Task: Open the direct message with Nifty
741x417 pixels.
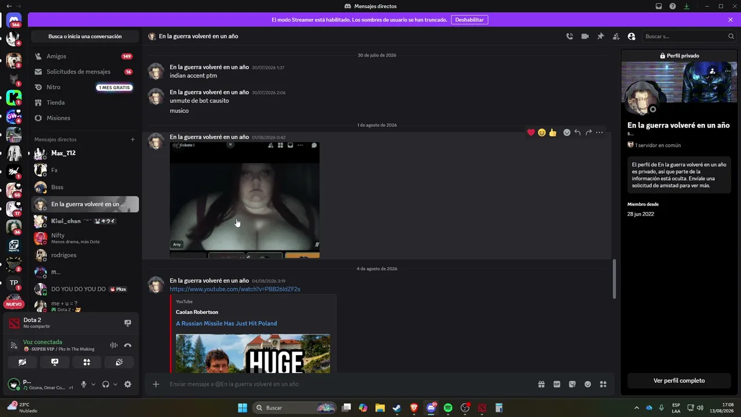Action: (85, 238)
